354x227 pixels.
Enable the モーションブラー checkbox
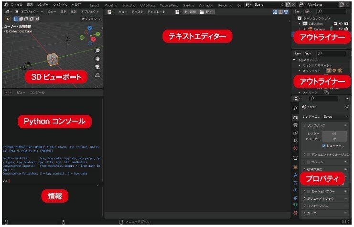tap(309, 191)
